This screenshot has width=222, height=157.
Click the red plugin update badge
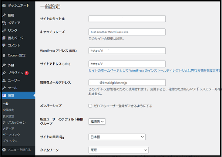click(27, 73)
